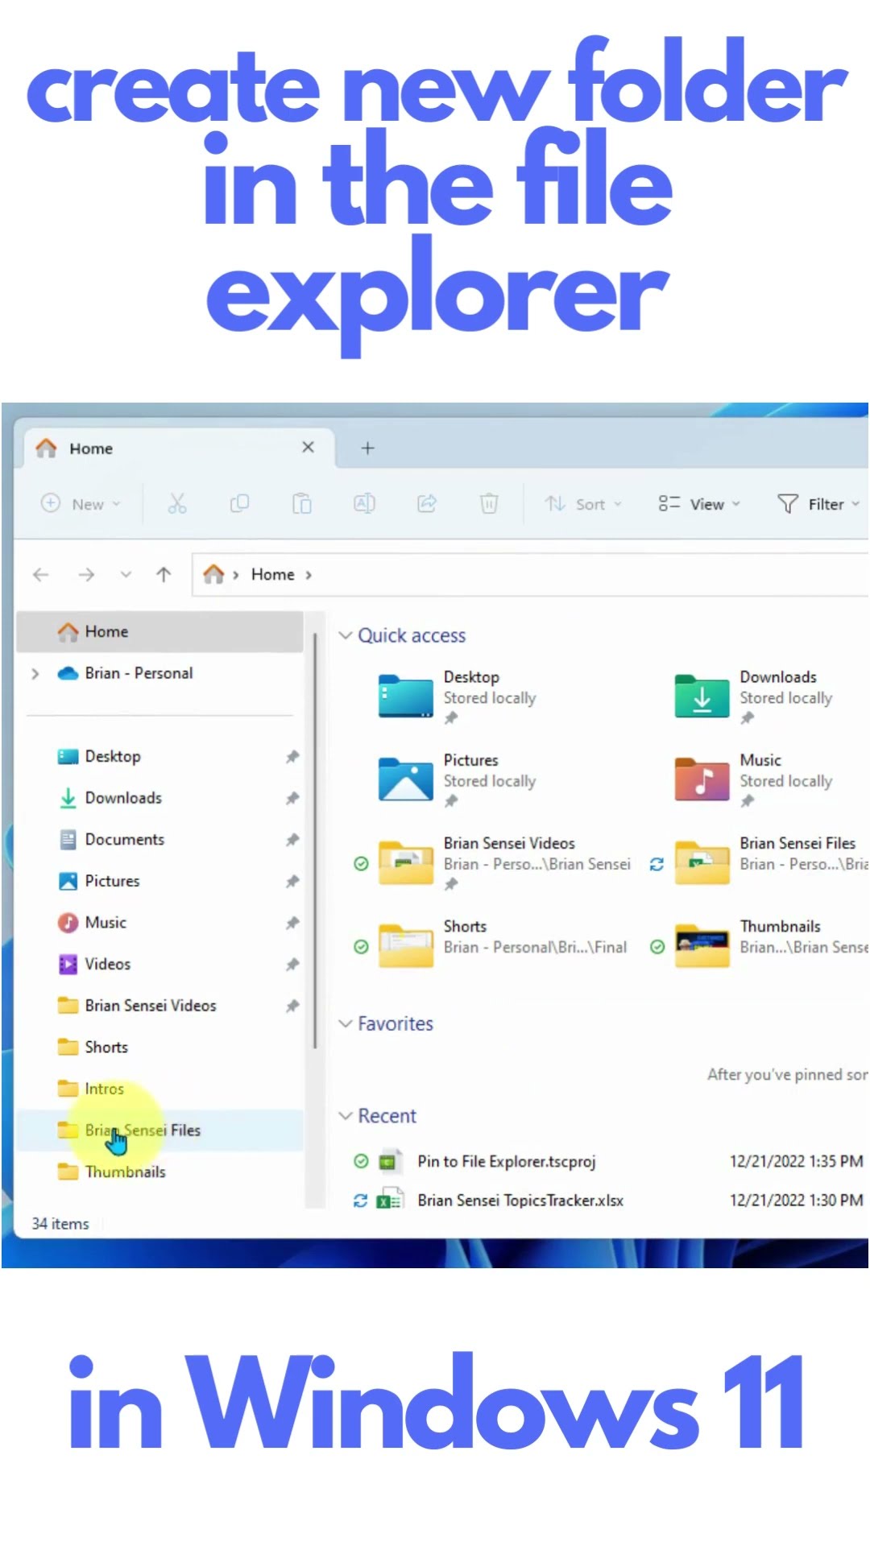
Task: Click the Rename icon in toolbar
Action: (x=364, y=504)
